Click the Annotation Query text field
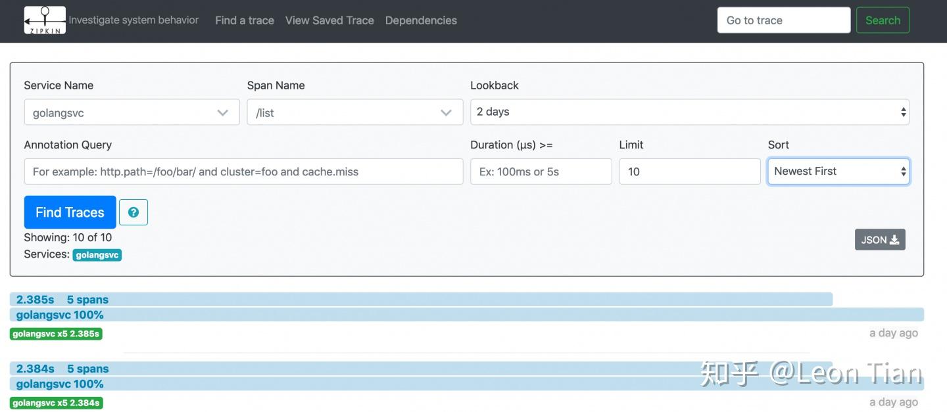This screenshot has height=412, width=947. [x=243, y=172]
